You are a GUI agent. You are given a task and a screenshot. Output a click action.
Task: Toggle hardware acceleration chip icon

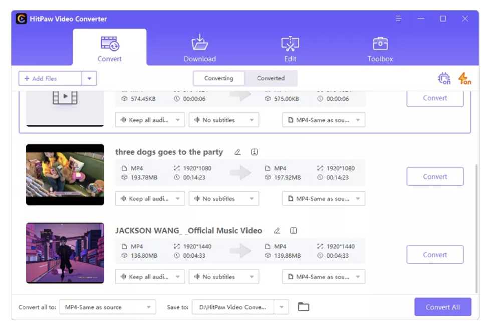click(x=444, y=79)
